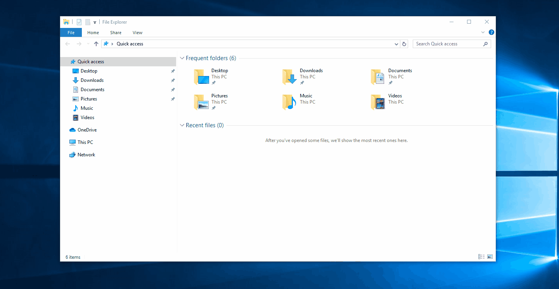Click the Search Quick access field
Viewport: 559px width, 289px height.
pyautogui.click(x=448, y=44)
